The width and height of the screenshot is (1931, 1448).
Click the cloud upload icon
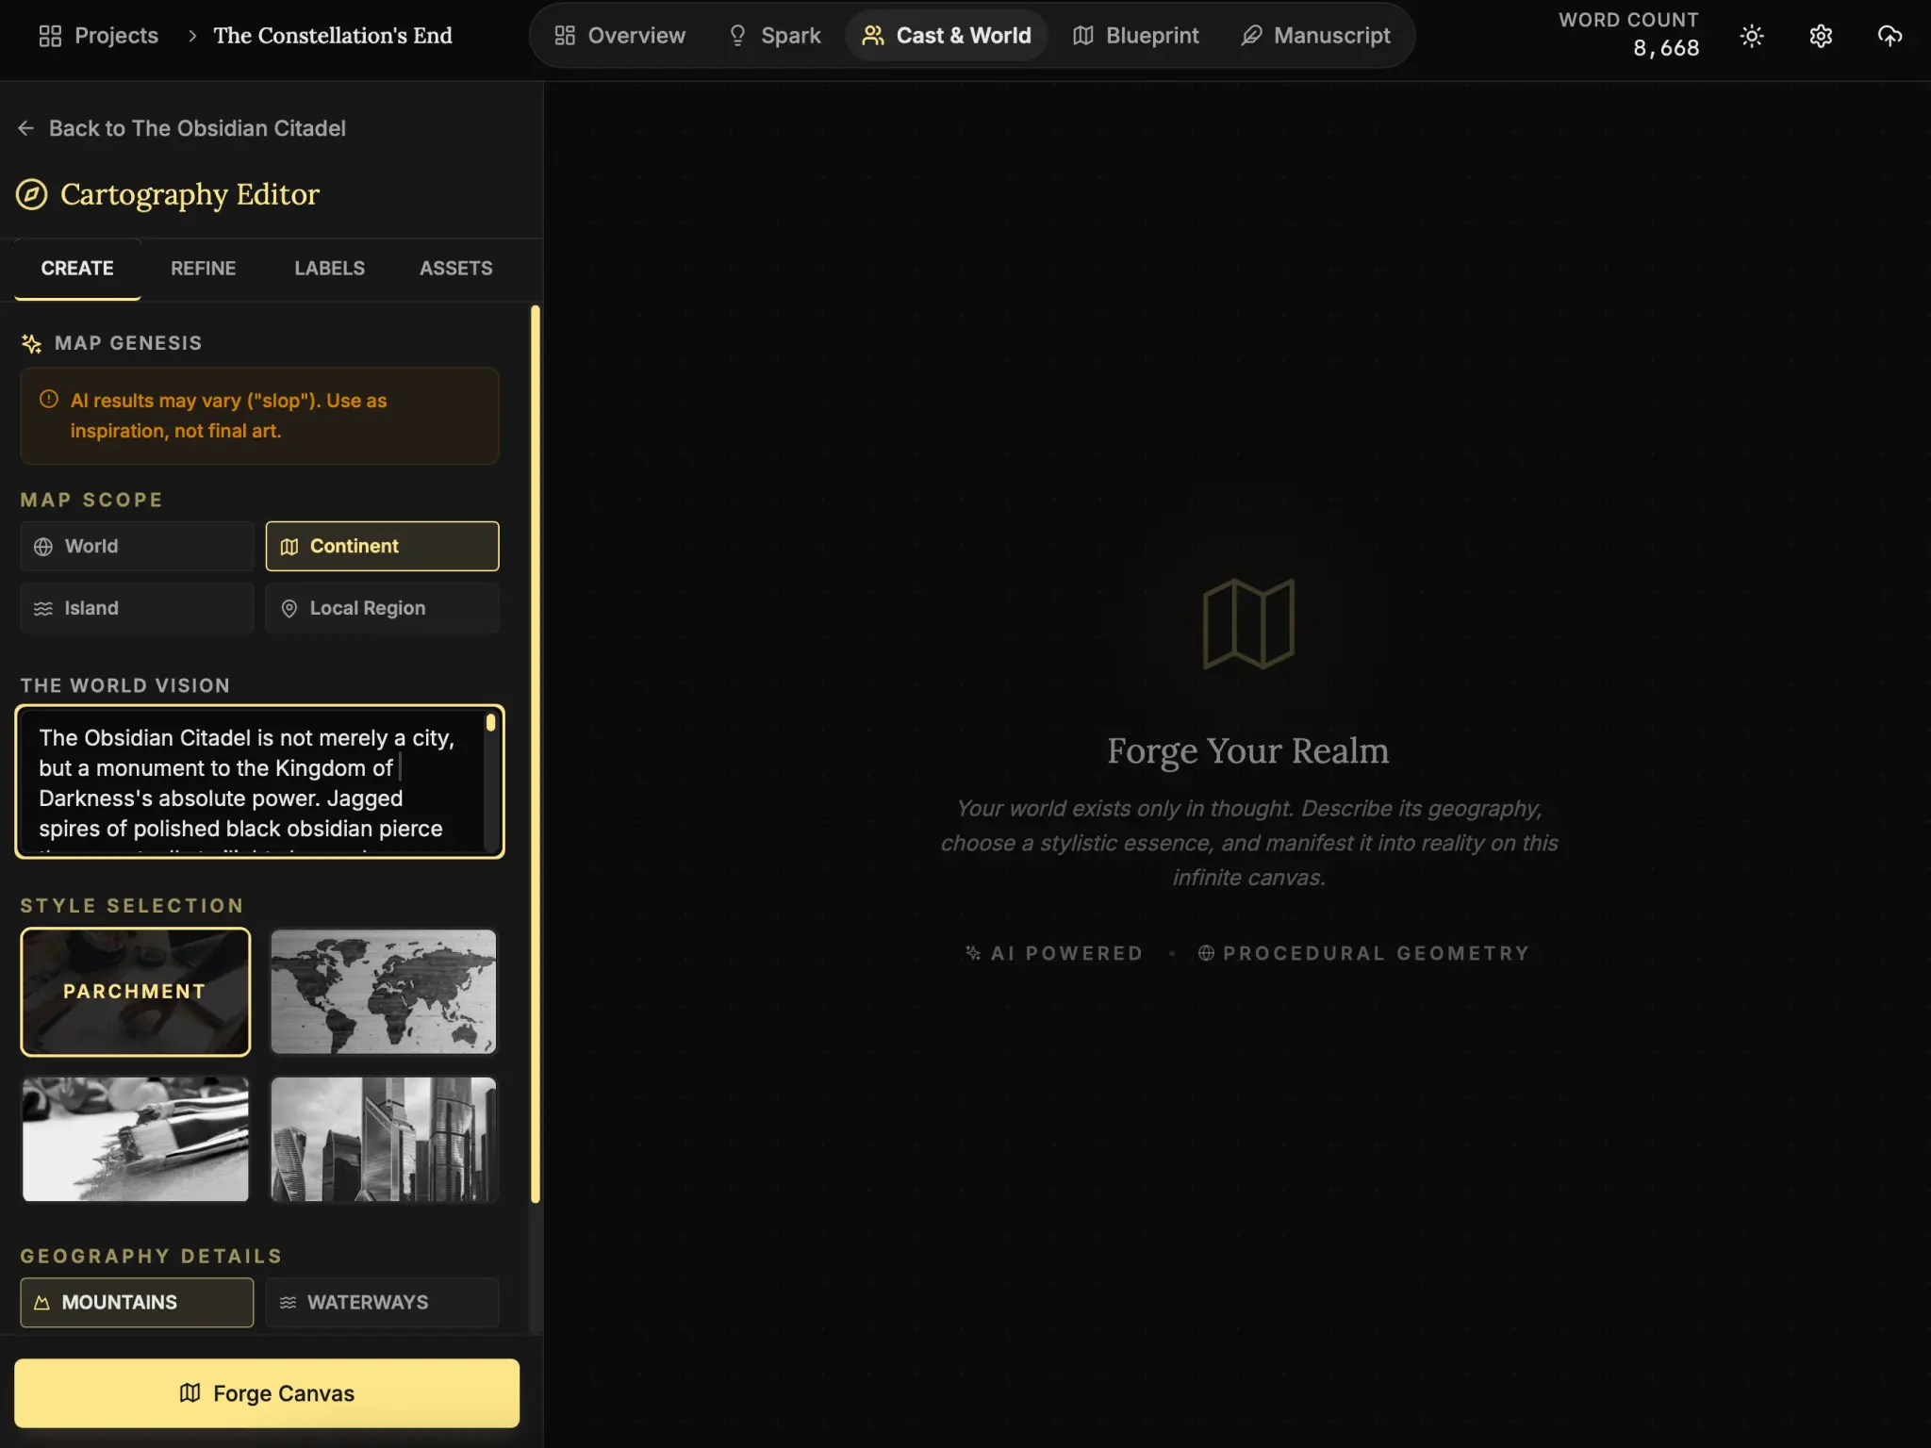click(1889, 36)
